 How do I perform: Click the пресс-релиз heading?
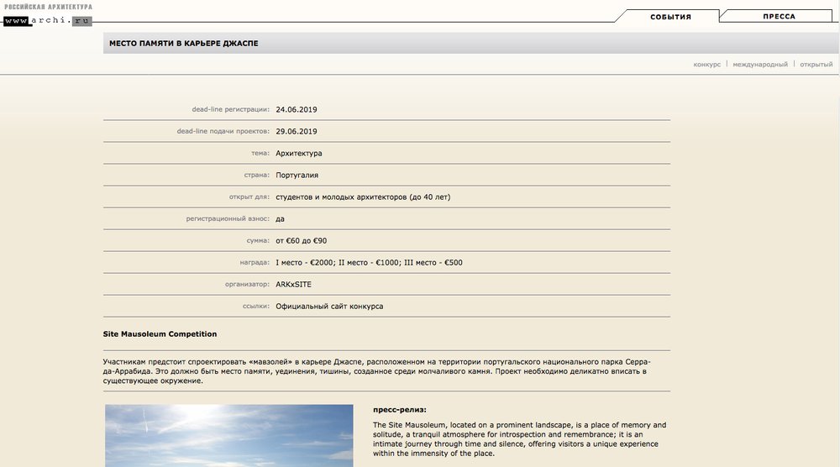click(x=399, y=410)
